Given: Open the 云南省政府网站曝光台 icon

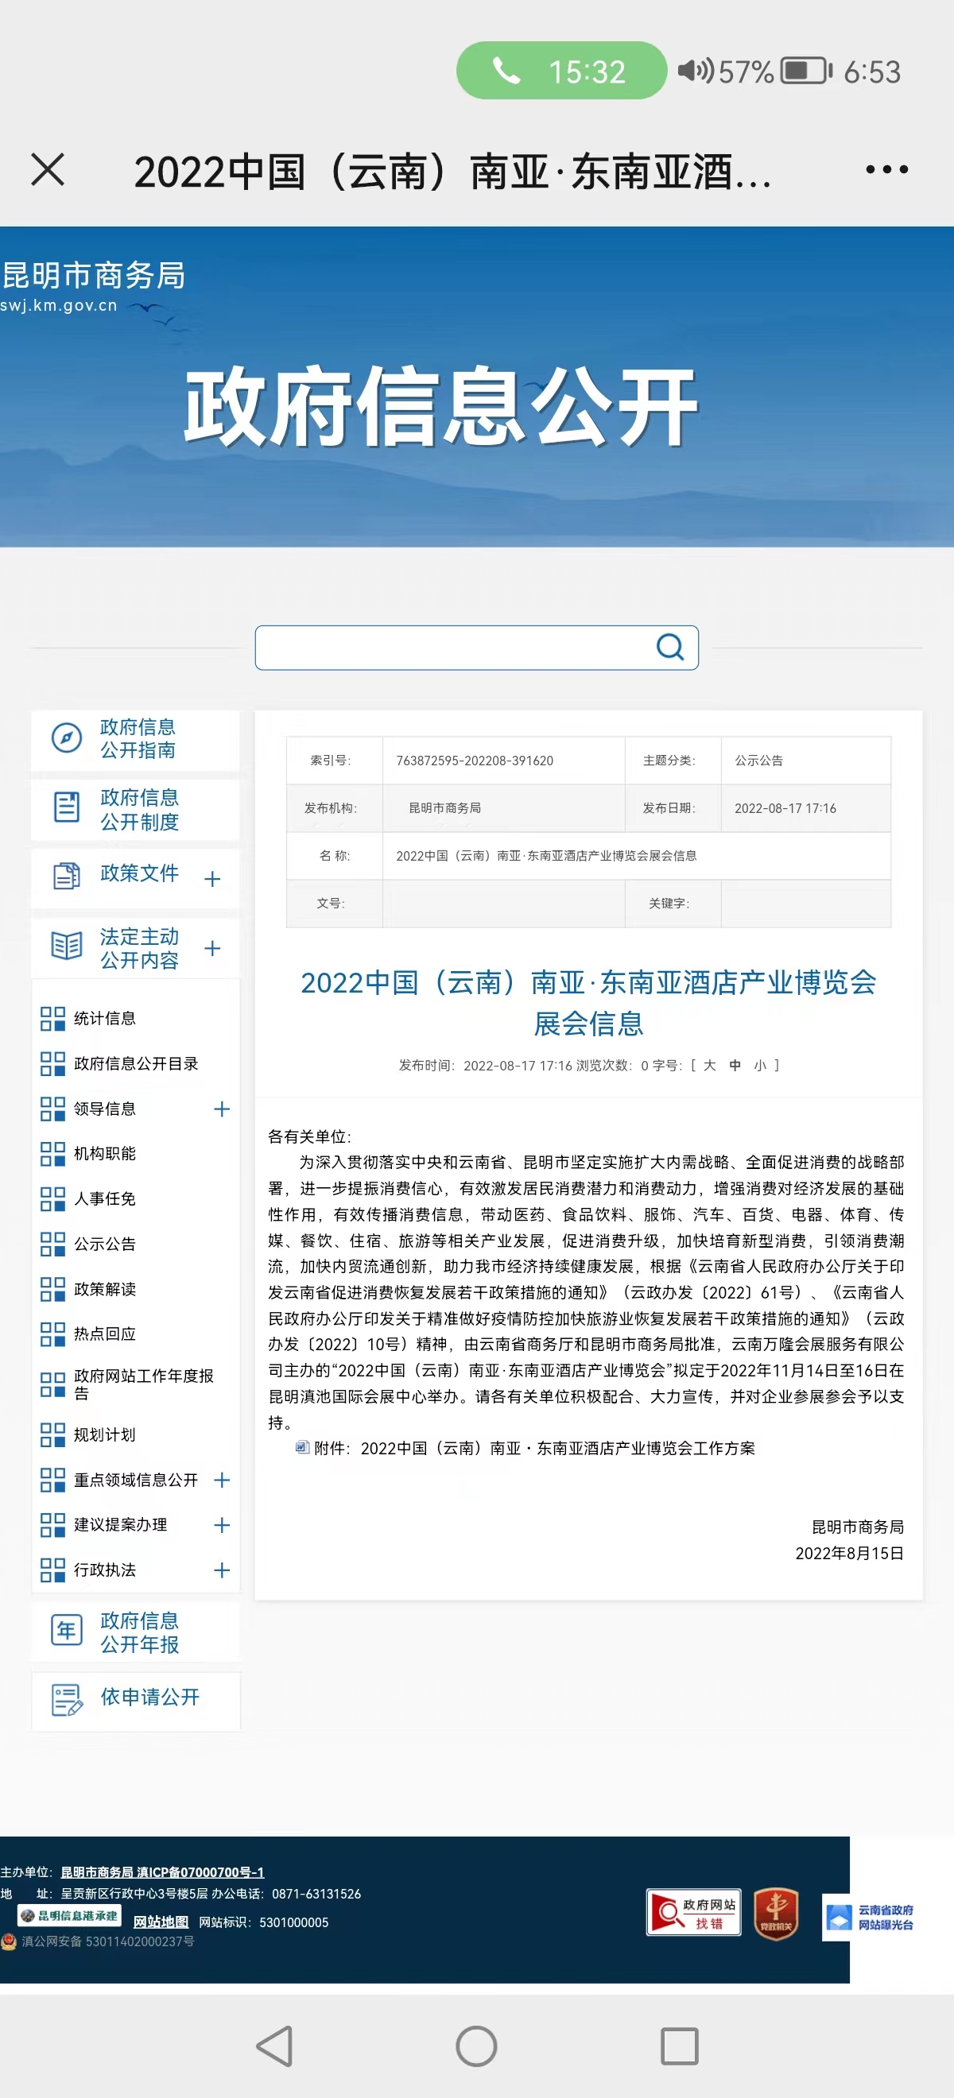Looking at the screenshot, I should (868, 1917).
